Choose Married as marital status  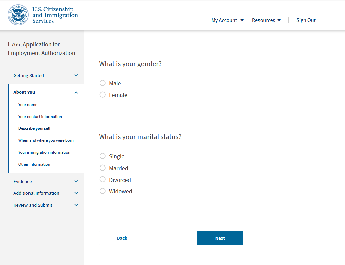[103, 168]
